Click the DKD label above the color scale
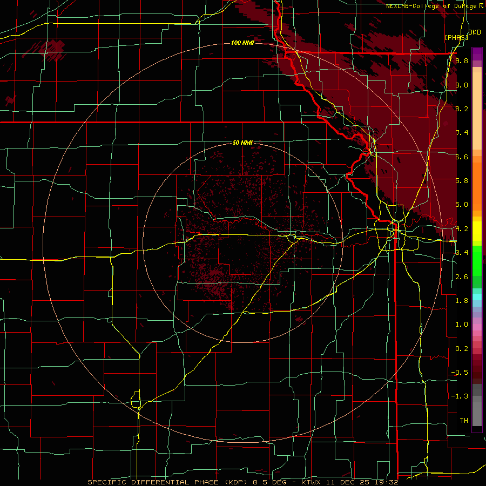486x486 pixels. click(x=475, y=32)
